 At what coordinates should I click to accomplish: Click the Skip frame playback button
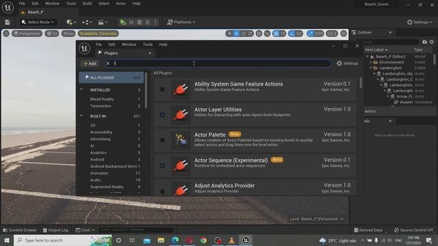[131, 22]
